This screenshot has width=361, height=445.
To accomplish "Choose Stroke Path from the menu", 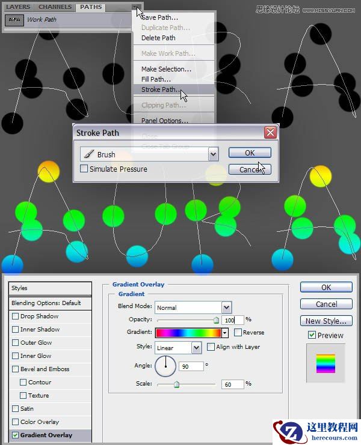I will tap(173, 89).
